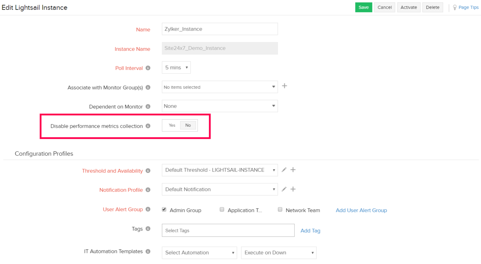Open the Poll Interval dropdown
Image resolution: width=481 pixels, height=264 pixels.
[x=176, y=68]
